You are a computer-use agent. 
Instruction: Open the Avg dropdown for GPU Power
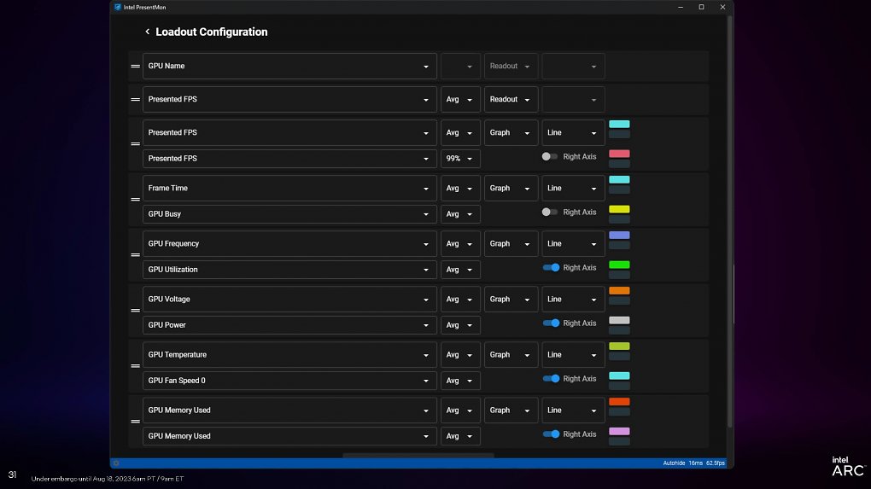pyautogui.click(x=460, y=325)
